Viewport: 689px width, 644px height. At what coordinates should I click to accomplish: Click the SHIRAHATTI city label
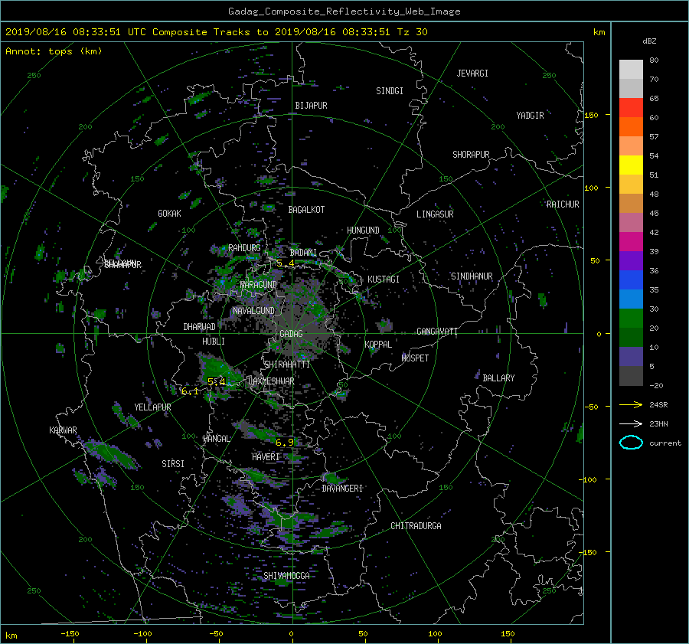[x=287, y=364]
